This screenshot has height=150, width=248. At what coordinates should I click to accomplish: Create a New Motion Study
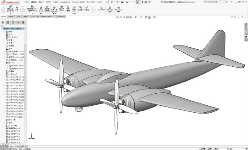pos(74,10)
